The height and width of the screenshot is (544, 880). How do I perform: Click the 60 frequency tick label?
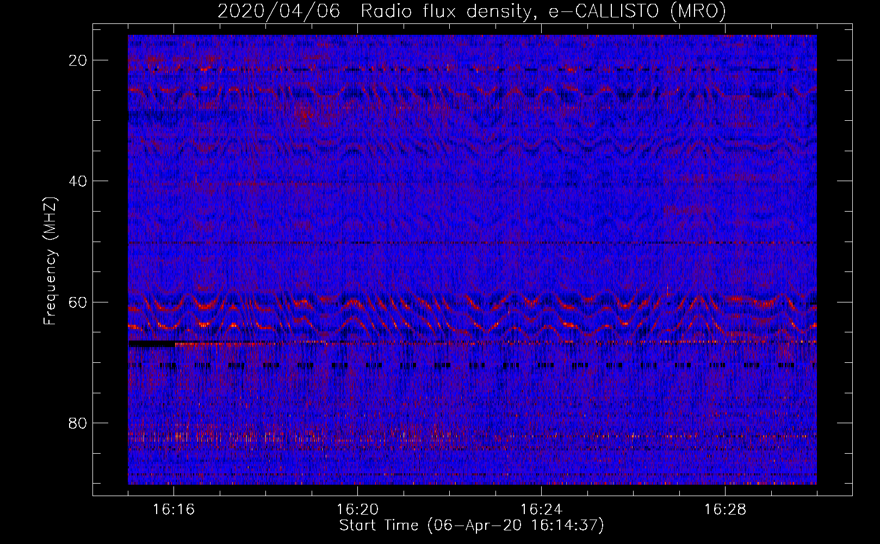coord(78,302)
